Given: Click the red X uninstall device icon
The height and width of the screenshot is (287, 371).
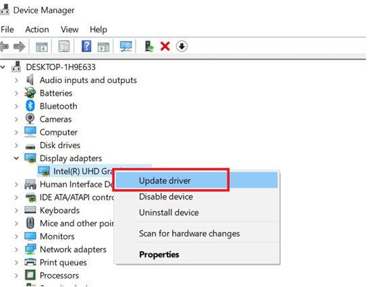Looking at the screenshot, I should pos(165,46).
